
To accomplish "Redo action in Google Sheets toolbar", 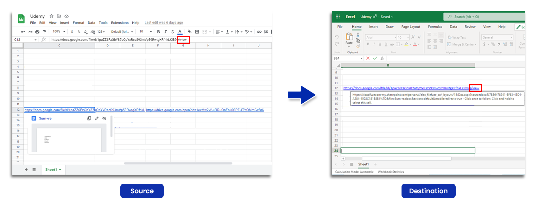I will [x=30, y=32].
